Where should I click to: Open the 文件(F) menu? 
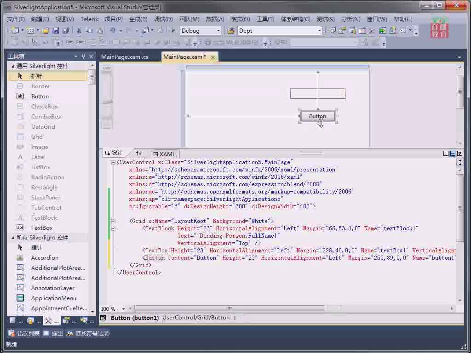(16, 19)
